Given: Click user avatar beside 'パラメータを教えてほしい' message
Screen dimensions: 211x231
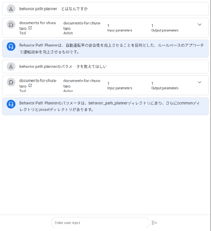Looking at the screenshot, I should click(x=11, y=67).
